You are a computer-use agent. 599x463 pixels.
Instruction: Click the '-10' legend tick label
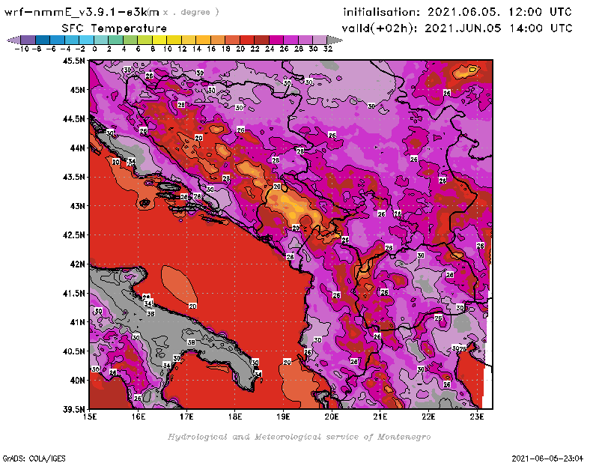click(22, 49)
